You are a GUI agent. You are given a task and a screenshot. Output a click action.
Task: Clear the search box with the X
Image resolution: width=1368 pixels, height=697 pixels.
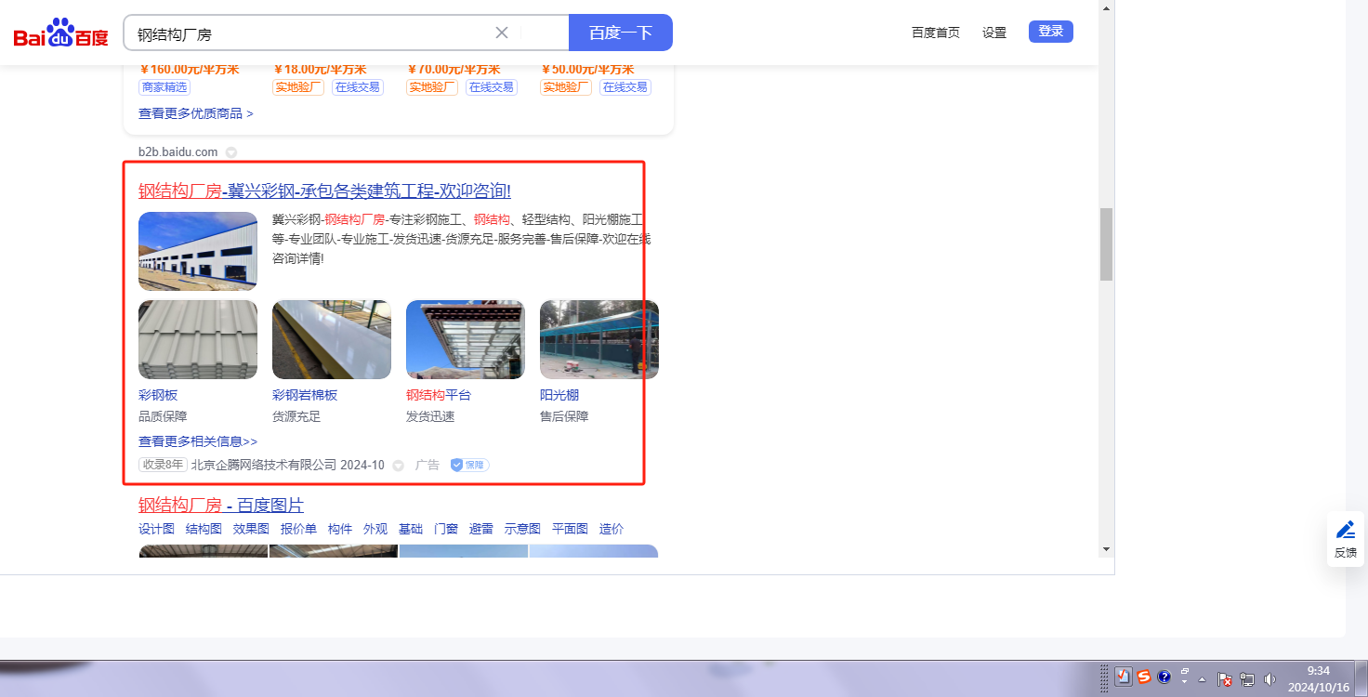[x=502, y=33]
